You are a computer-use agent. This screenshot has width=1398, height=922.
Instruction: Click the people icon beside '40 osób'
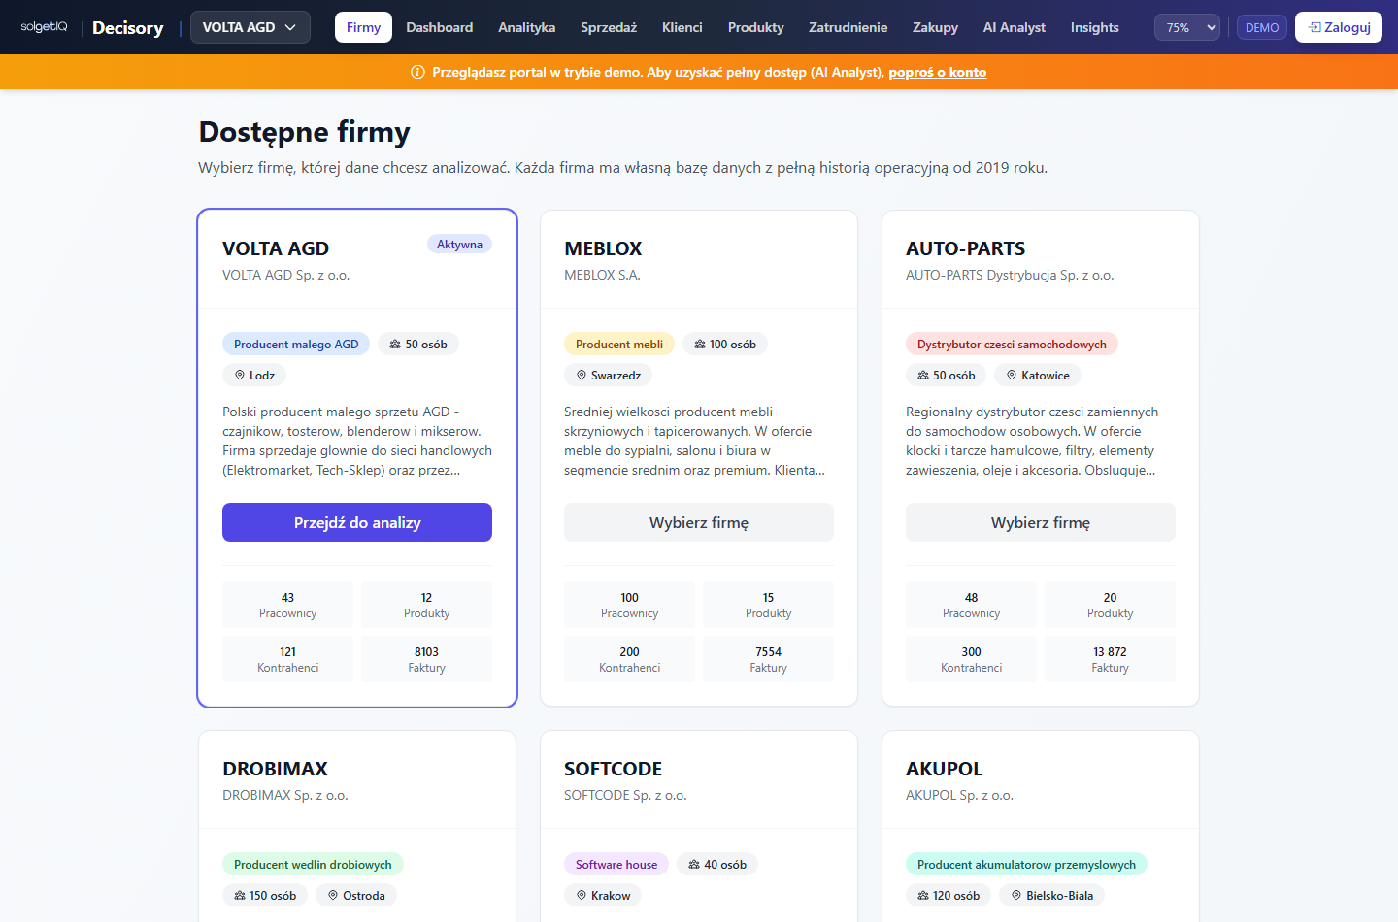coord(694,865)
